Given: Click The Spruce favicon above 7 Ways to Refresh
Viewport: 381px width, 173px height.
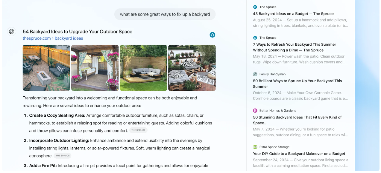Looking at the screenshot, I should [255, 38].
